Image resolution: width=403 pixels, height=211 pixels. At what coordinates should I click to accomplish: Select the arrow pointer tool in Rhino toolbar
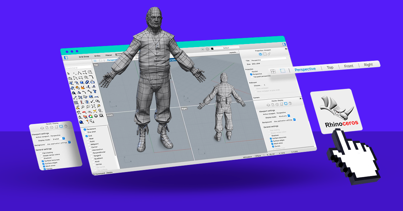click(x=69, y=73)
